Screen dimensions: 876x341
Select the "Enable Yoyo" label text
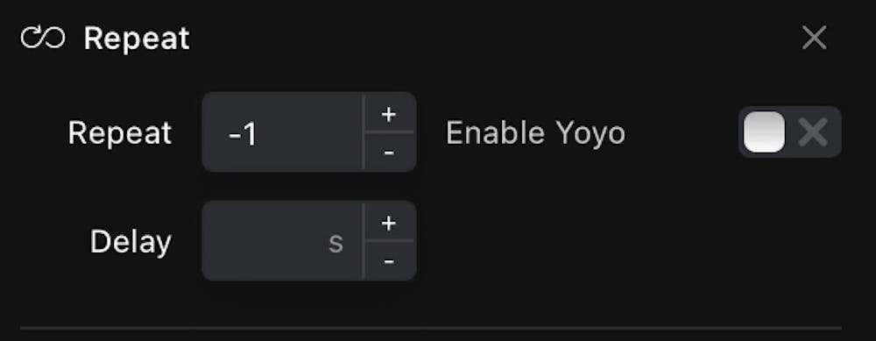coord(535,133)
